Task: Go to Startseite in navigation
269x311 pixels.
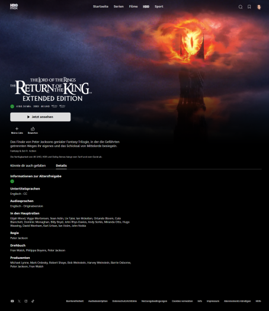Action: pos(101,7)
